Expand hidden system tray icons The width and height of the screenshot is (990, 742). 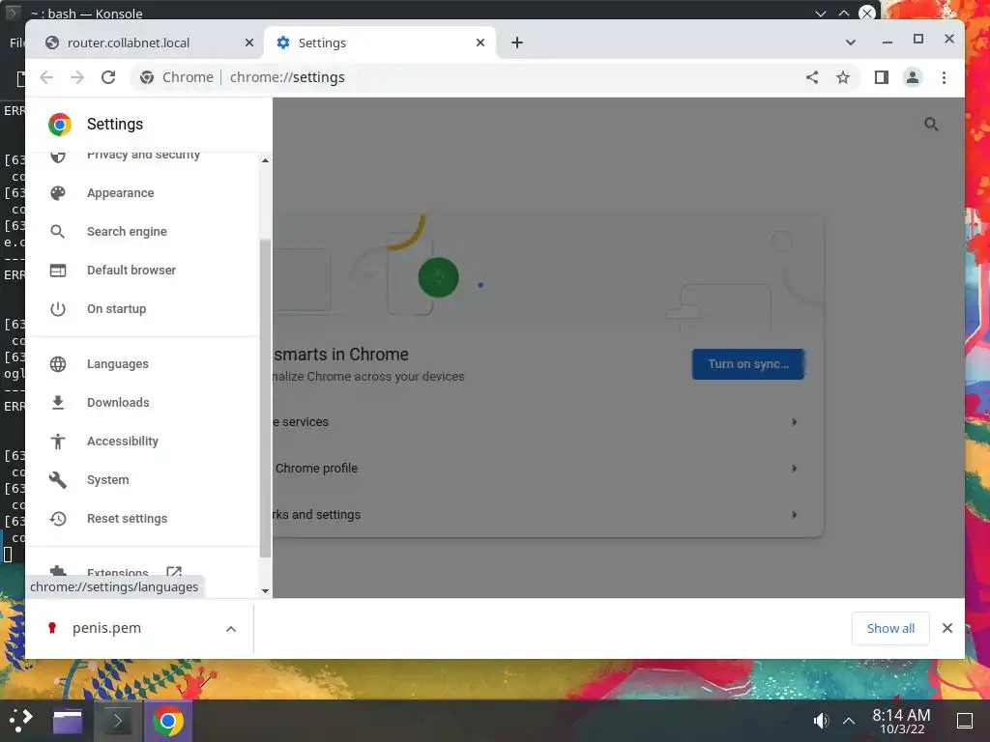click(849, 721)
